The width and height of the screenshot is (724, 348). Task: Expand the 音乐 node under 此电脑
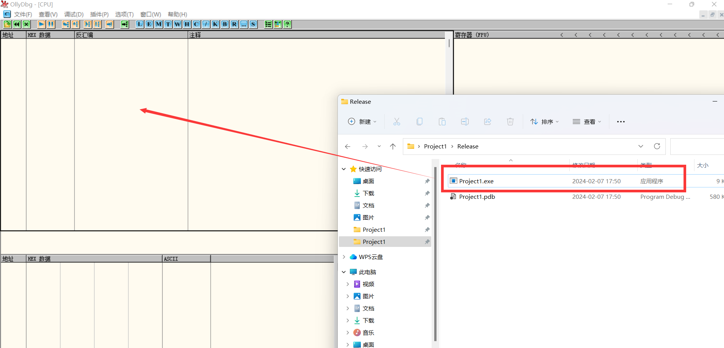click(348, 333)
